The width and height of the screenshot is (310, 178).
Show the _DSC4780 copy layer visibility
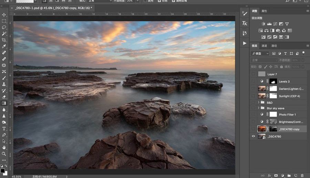click(x=253, y=129)
